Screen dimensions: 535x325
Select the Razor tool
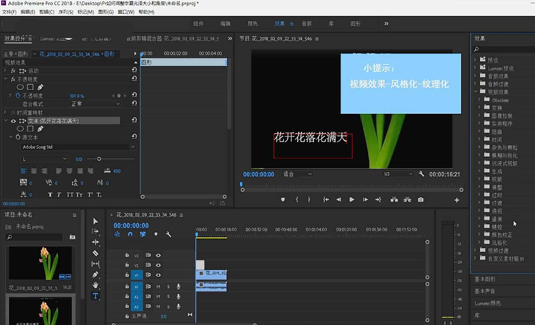coord(95,253)
